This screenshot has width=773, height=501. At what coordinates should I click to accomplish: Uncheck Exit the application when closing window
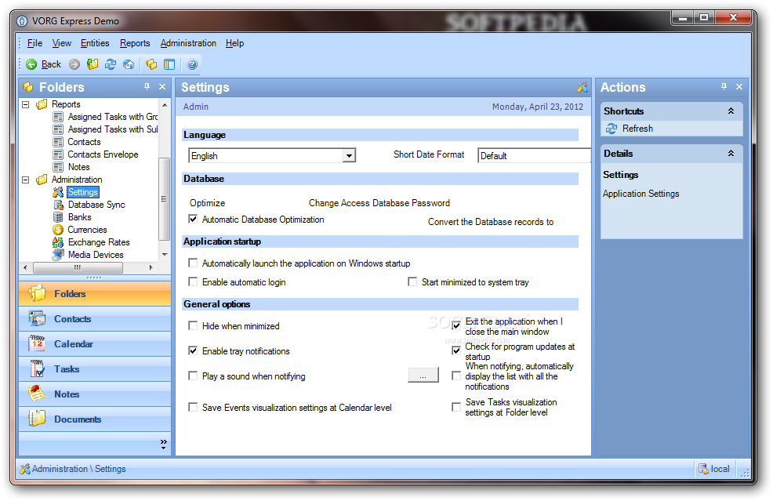pyautogui.click(x=456, y=326)
